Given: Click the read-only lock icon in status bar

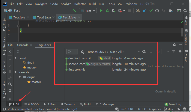Looking at the screenshot, I should (x=179, y=109).
